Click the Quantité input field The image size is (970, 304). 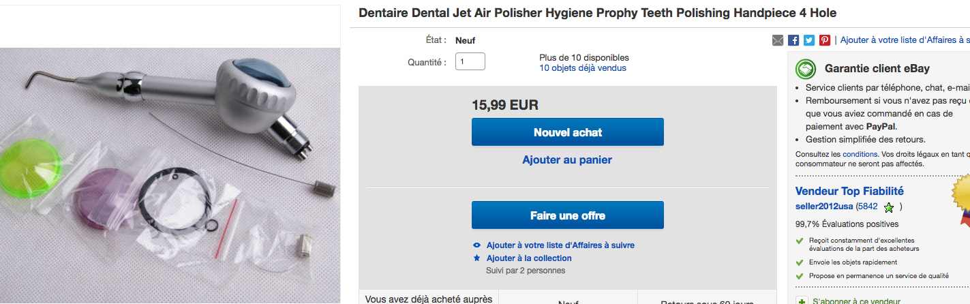470,61
